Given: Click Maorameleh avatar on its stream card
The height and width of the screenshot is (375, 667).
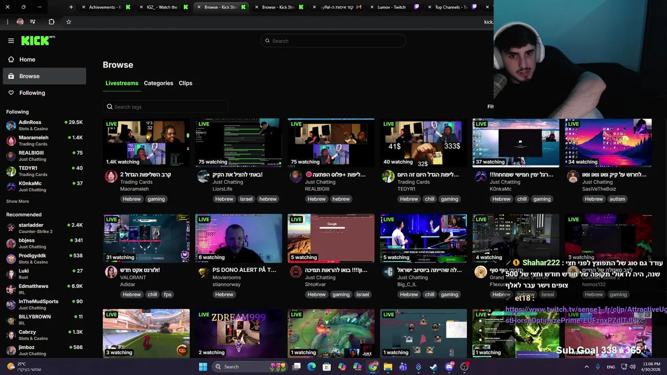Looking at the screenshot, I should (111, 177).
